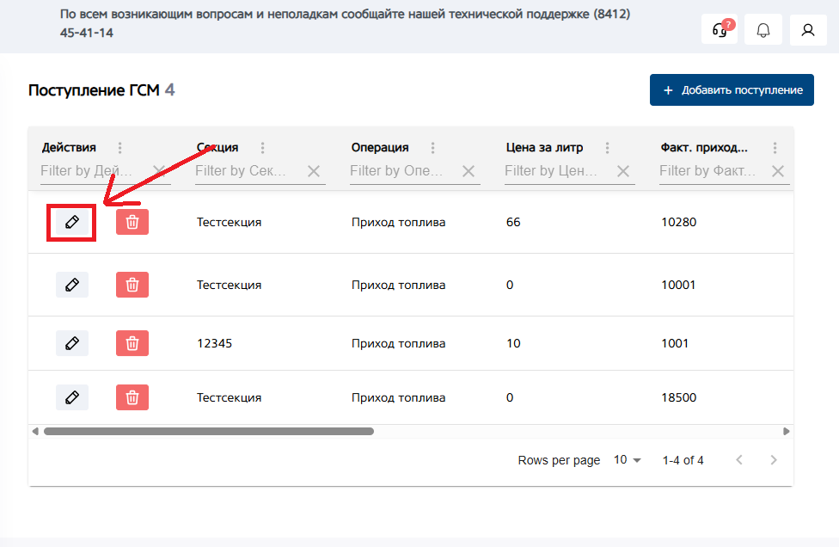Open notifications bell icon
This screenshot has height=547, width=839.
click(763, 30)
